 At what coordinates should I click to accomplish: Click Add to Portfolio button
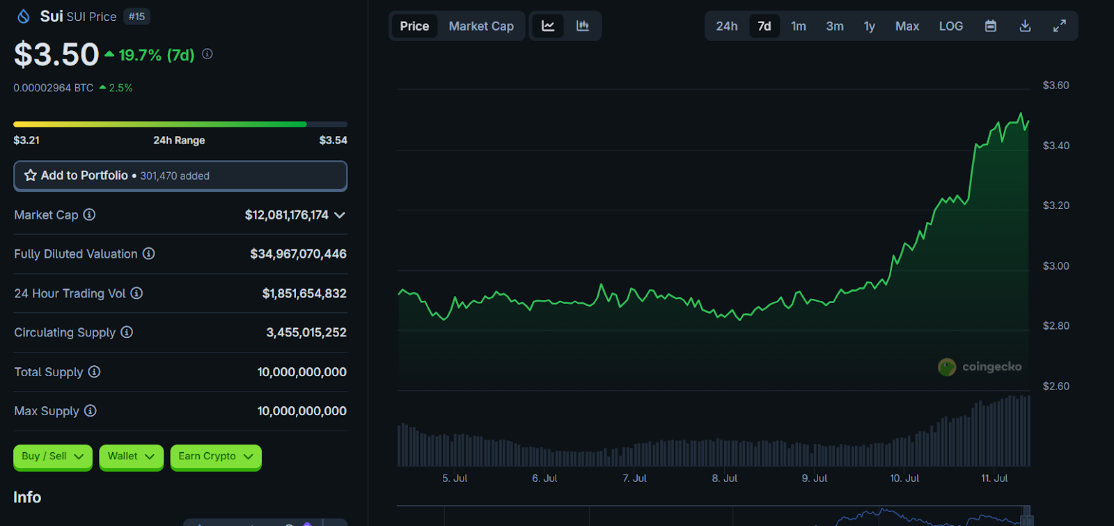(x=180, y=176)
